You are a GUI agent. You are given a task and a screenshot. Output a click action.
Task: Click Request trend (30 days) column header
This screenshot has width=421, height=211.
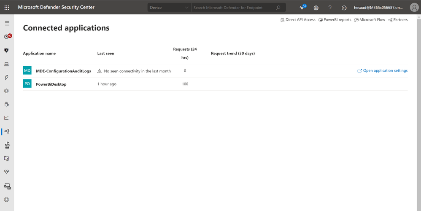tap(233, 54)
